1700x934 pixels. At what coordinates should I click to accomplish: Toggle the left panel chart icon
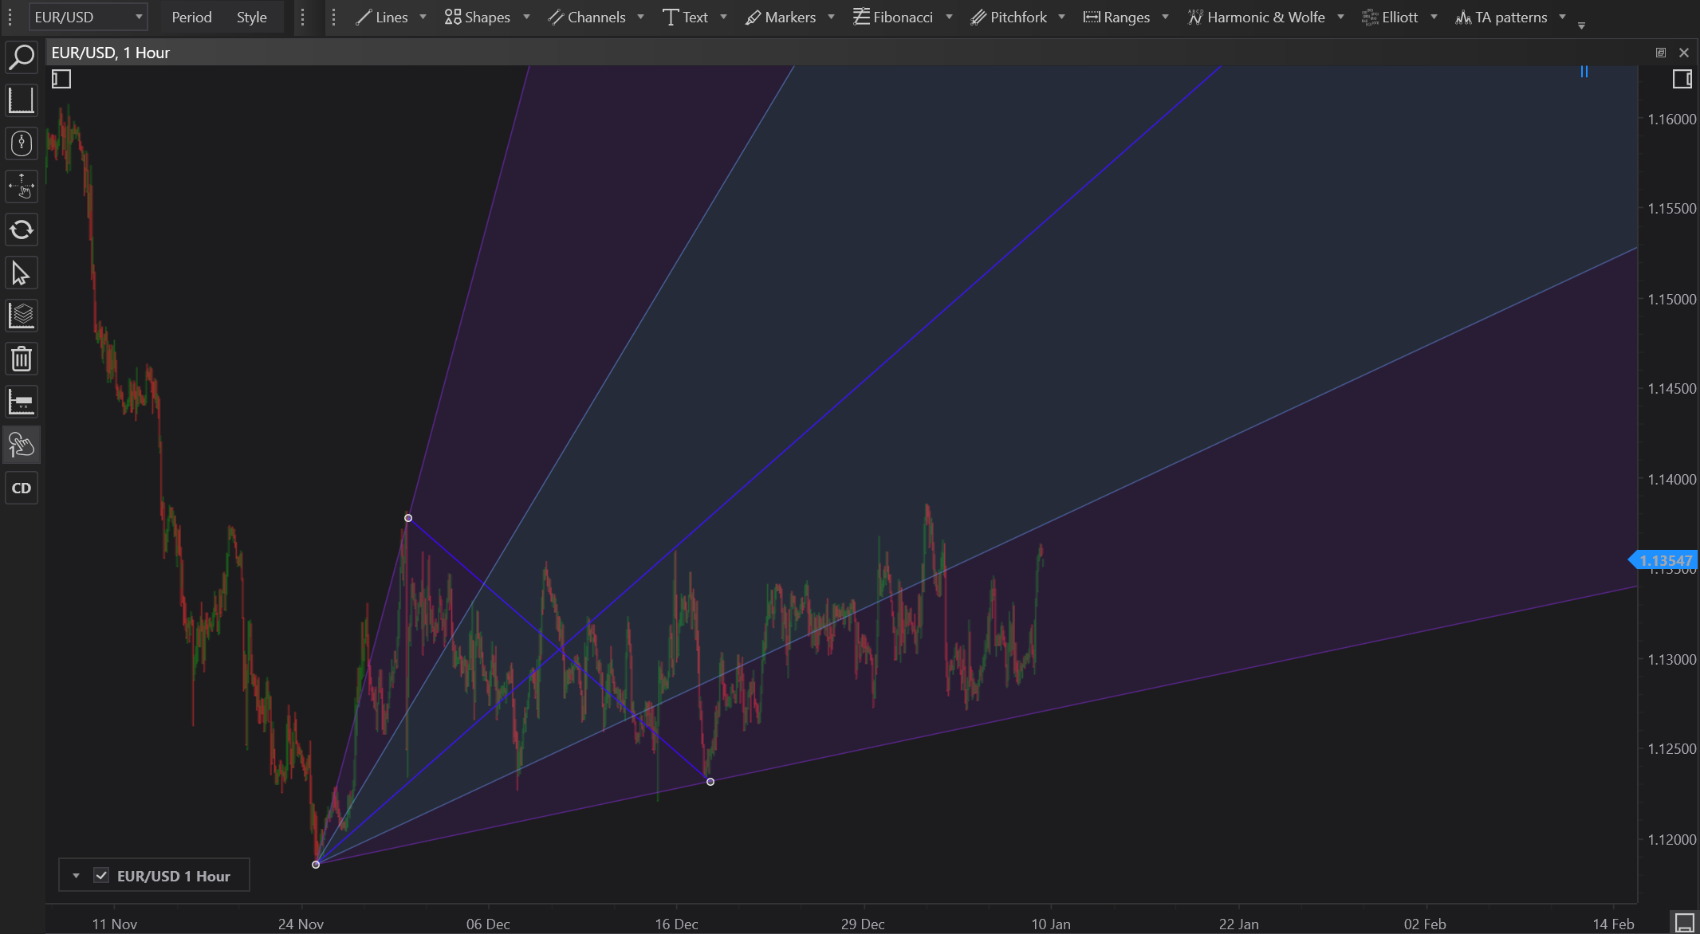pos(61,79)
